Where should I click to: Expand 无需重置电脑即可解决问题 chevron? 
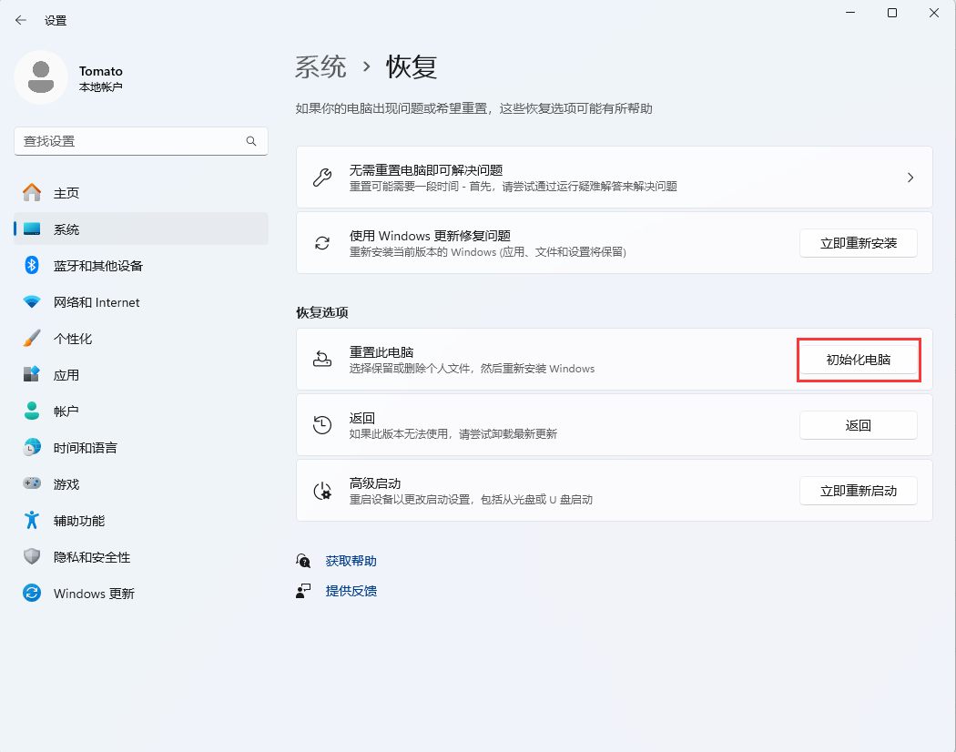pos(910,178)
